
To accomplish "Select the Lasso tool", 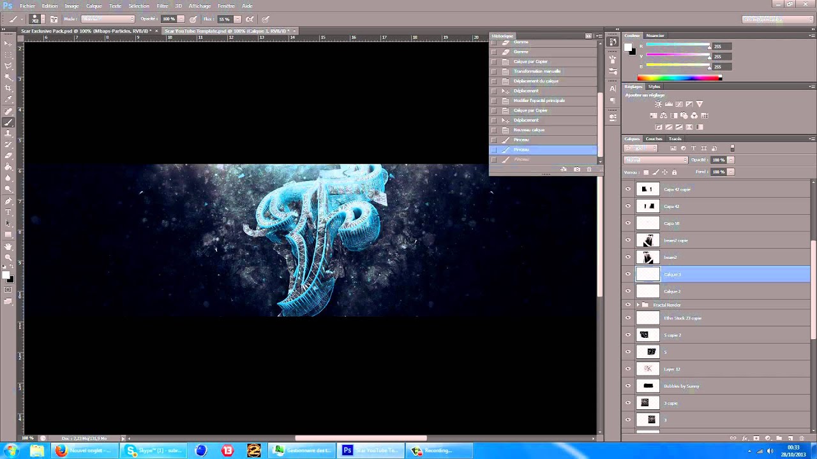I will coord(8,66).
